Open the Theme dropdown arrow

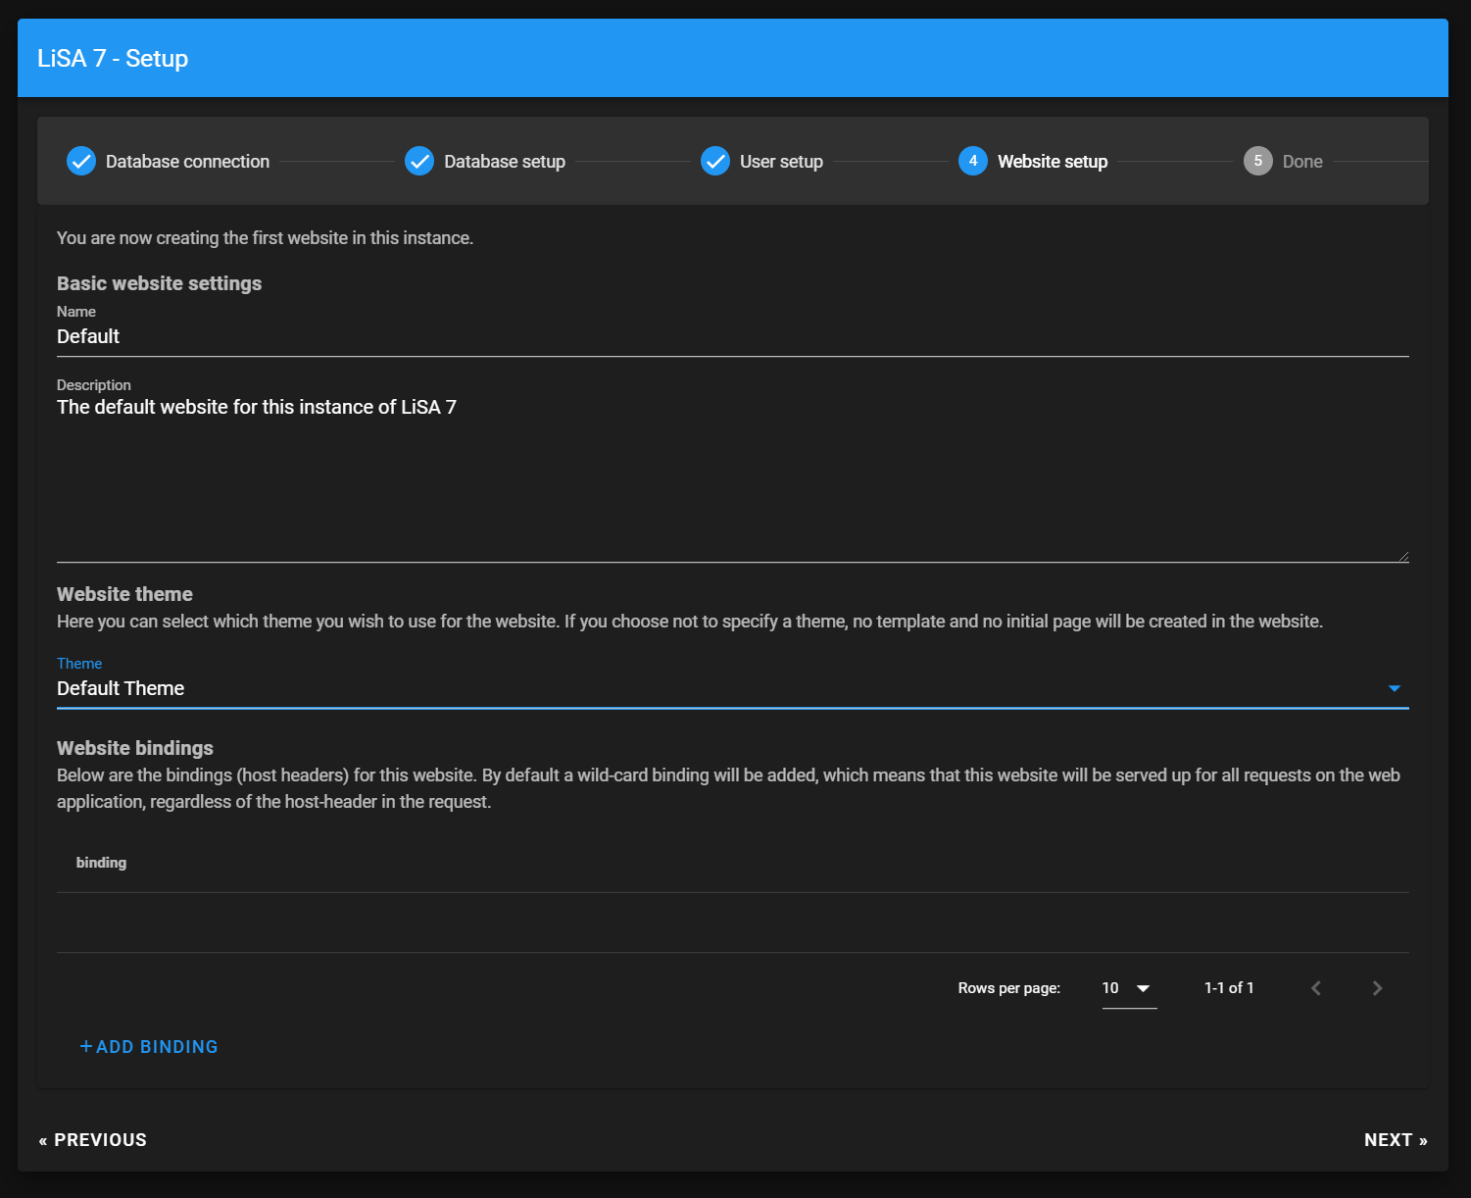click(1394, 688)
